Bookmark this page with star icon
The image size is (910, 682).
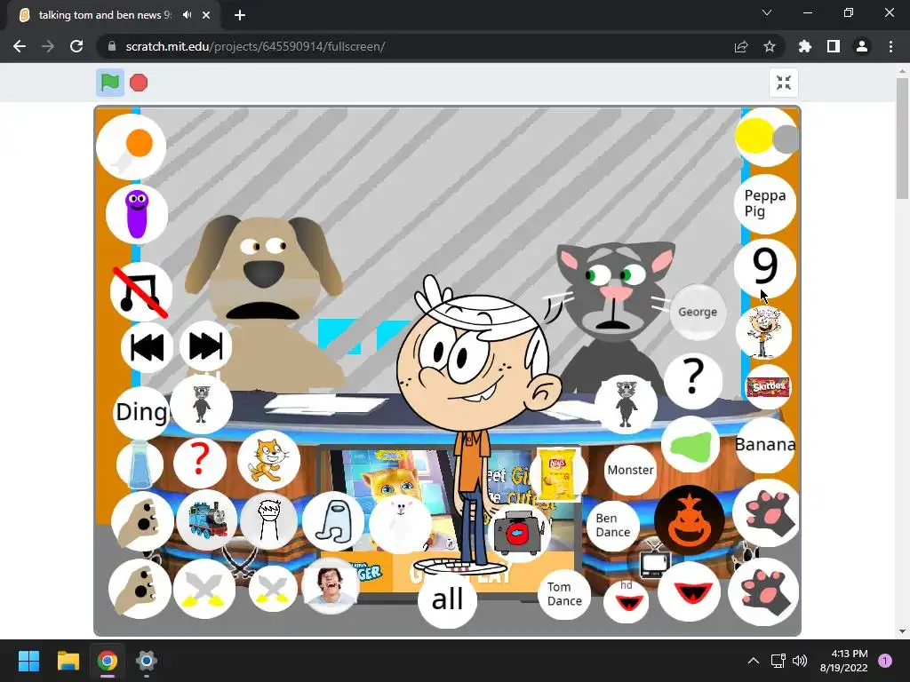(770, 46)
